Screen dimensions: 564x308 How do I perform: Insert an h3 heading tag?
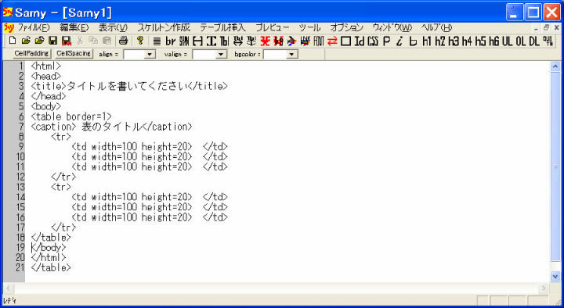click(x=454, y=41)
